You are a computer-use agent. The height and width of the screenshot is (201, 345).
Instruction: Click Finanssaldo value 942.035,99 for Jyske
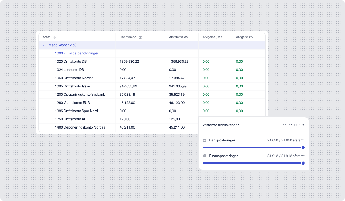128,86
